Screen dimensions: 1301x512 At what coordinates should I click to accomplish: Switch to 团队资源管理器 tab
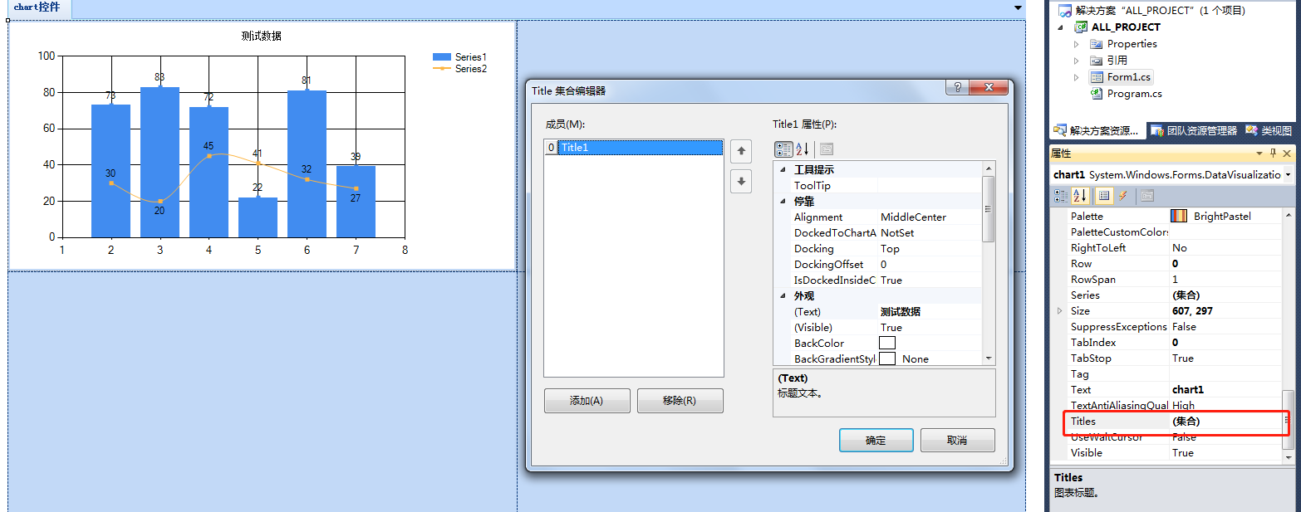1195,130
